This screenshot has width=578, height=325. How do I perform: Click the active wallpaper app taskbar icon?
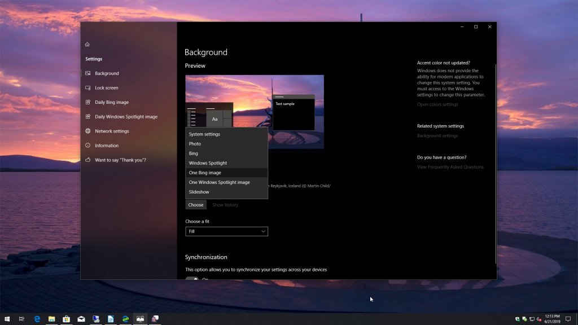pyautogui.click(x=140, y=319)
